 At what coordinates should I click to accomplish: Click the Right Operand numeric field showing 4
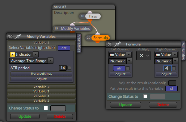point(167,68)
